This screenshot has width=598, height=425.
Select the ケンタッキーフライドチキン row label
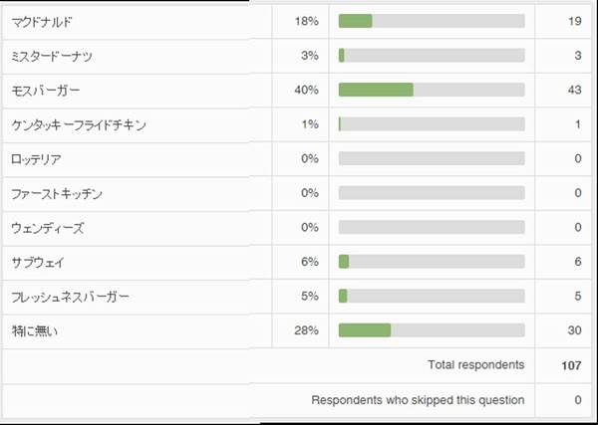[x=78, y=125]
